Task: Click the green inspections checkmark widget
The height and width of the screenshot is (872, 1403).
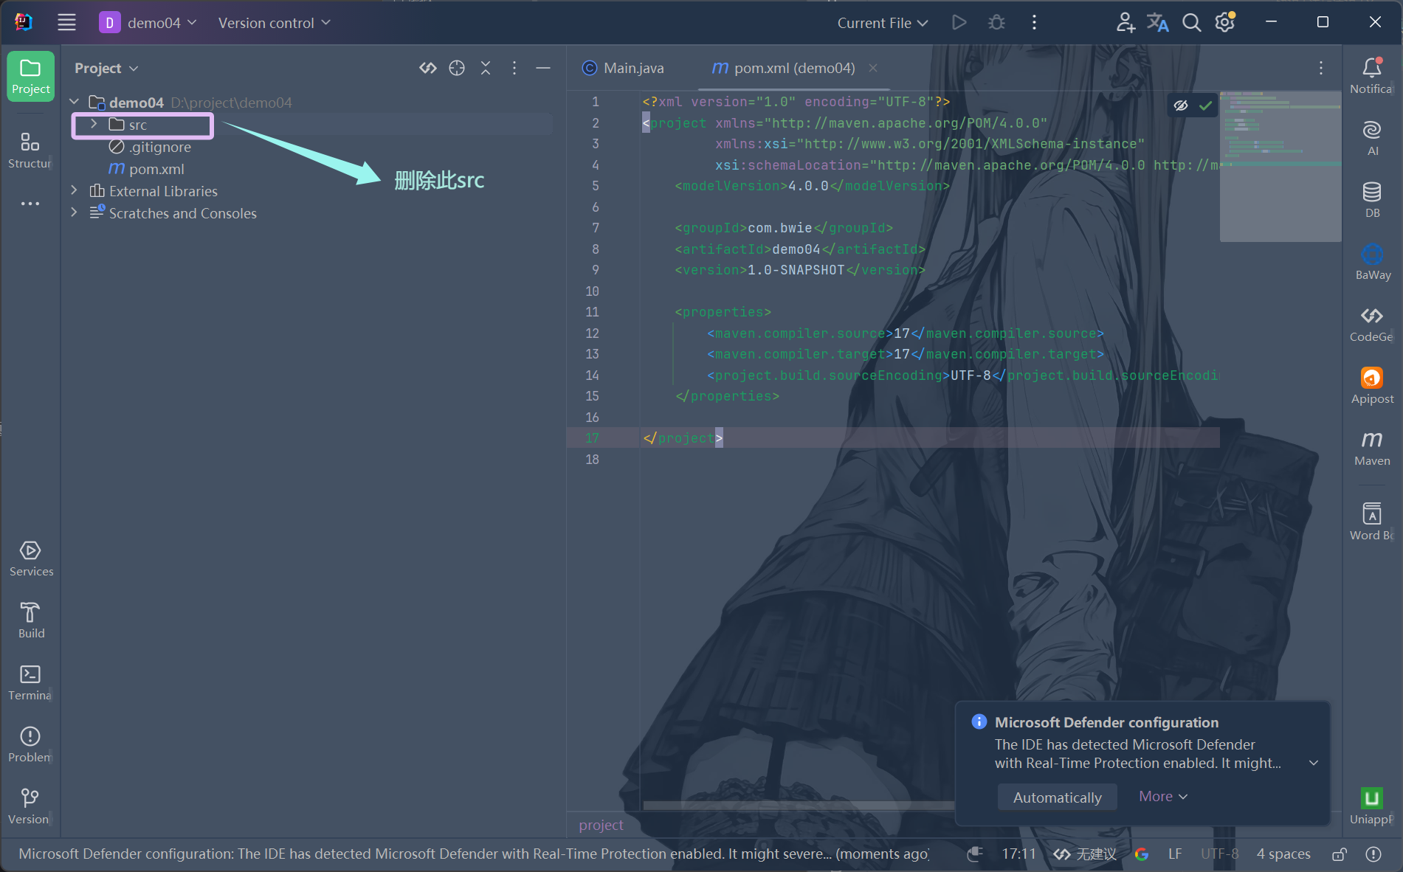Action: (1205, 105)
